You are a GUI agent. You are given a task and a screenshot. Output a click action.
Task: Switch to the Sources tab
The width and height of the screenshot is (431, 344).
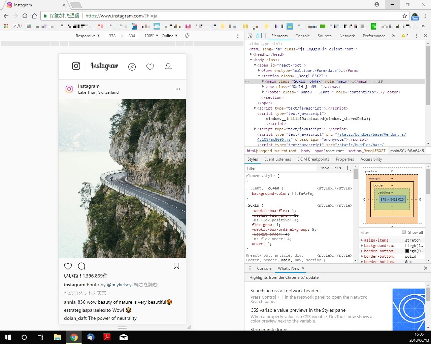pyautogui.click(x=325, y=36)
